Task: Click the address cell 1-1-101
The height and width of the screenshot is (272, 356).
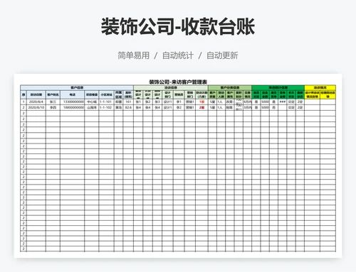Action: [x=105, y=102]
